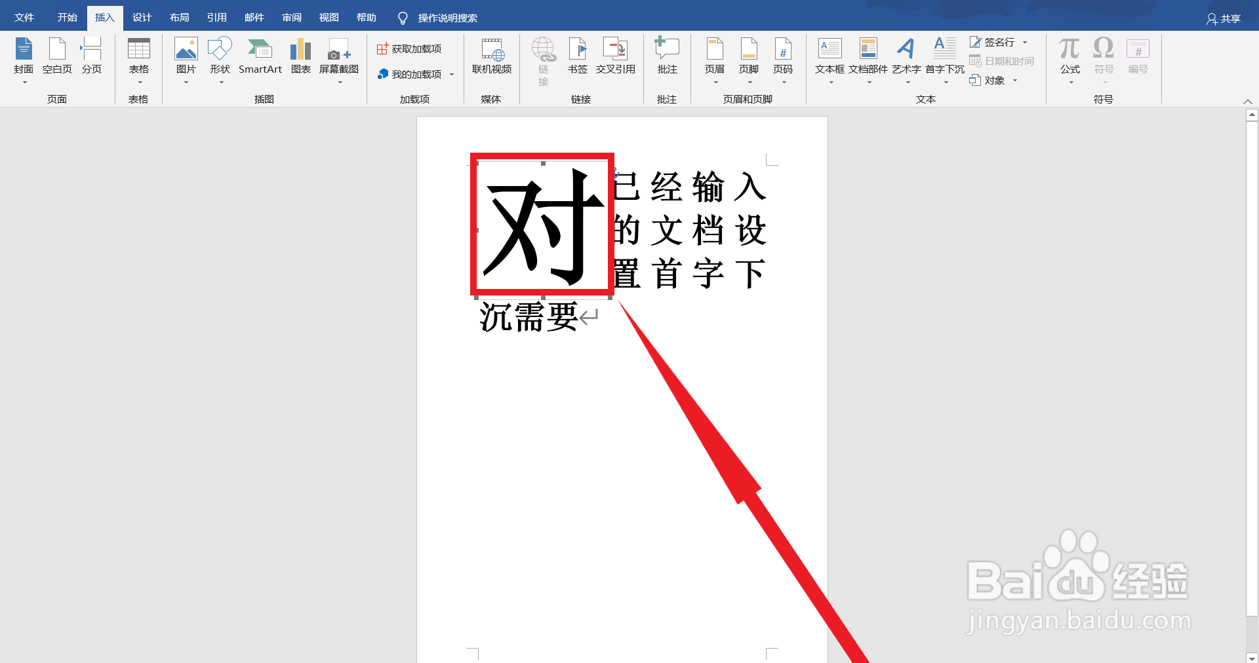Insert a Text Box (文本框)
1259x663 pixels.
click(x=829, y=60)
